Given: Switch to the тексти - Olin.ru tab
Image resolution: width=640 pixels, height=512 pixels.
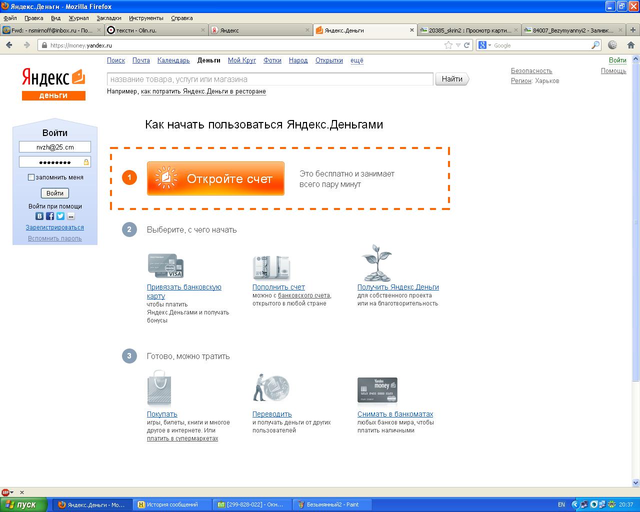Looking at the screenshot, I should (156, 30).
